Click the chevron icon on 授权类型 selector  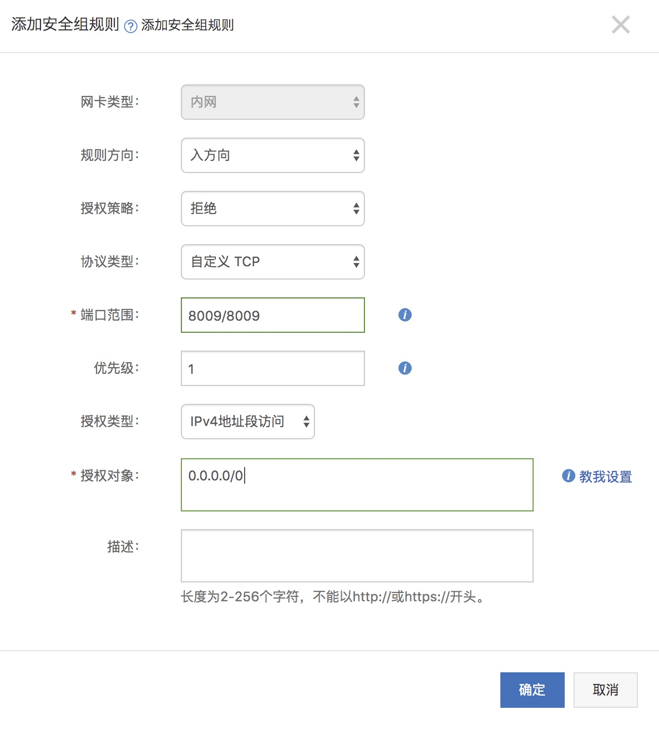(x=306, y=422)
